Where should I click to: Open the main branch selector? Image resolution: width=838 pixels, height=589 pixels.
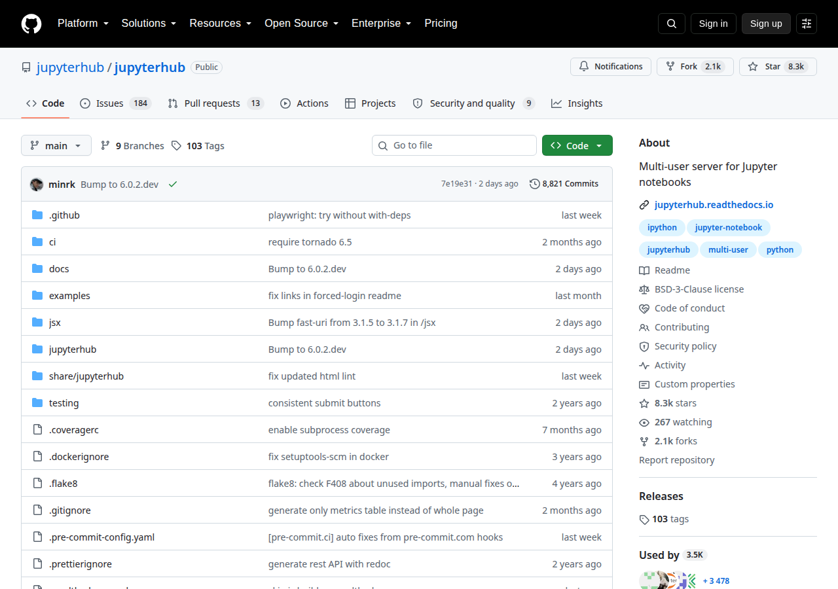click(56, 145)
